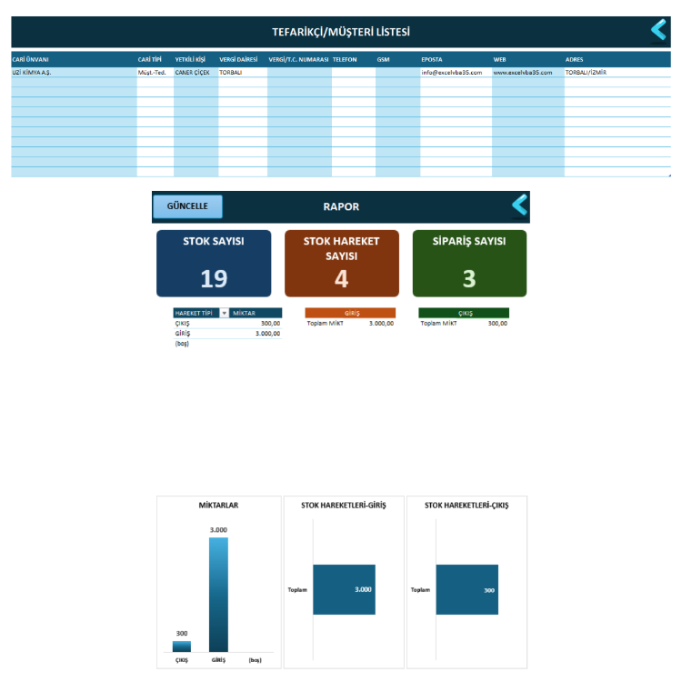Image resolution: width=682 pixels, height=682 pixels.
Task: Select the STOK SAYISI card
Action: pos(214,264)
